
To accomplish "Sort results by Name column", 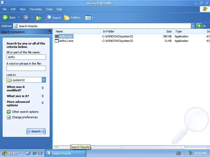I will point(77,31).
